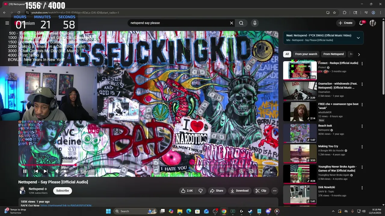Open the Create button

(x=345, y=23)
